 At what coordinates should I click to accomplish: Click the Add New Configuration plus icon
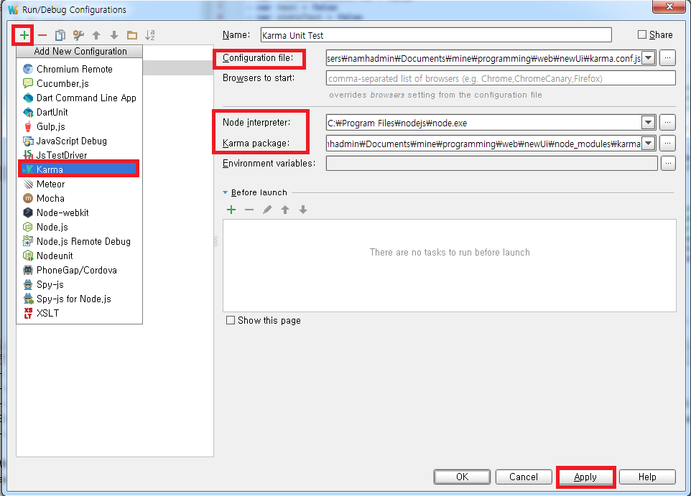coord(22,34)
